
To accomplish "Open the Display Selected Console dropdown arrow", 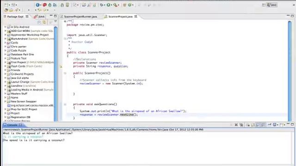I will (x=277, y=125).
